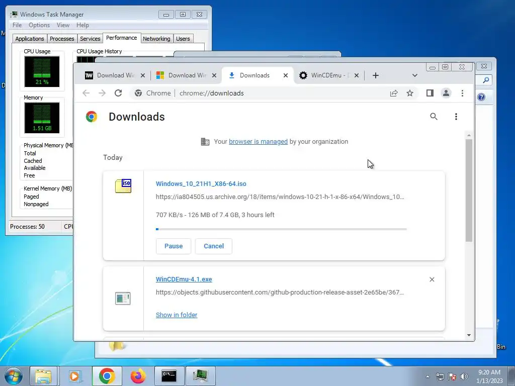Click the share page icon in address bar
This screenshot has width=515, height=386.
coord(394,93)
